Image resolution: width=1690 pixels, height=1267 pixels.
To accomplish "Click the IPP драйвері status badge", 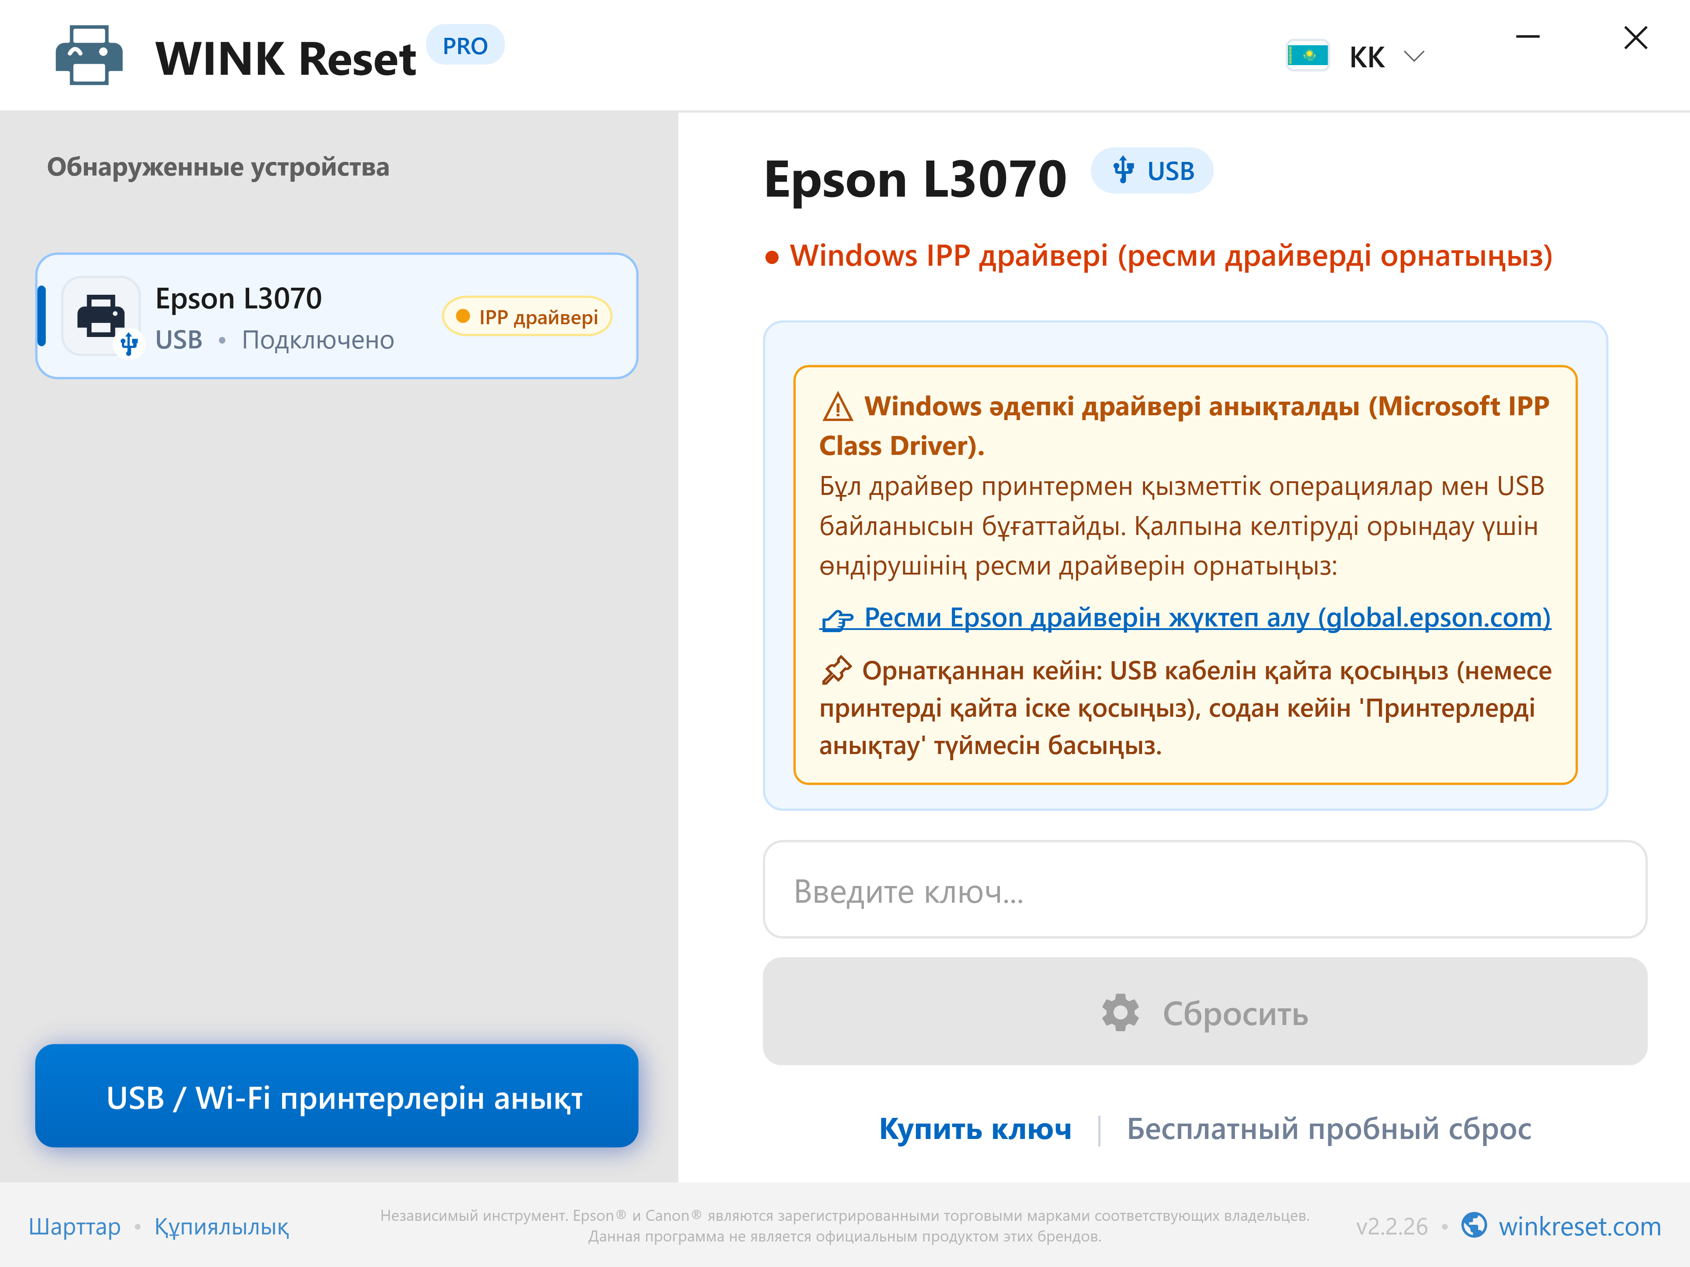I will (527, 316).
